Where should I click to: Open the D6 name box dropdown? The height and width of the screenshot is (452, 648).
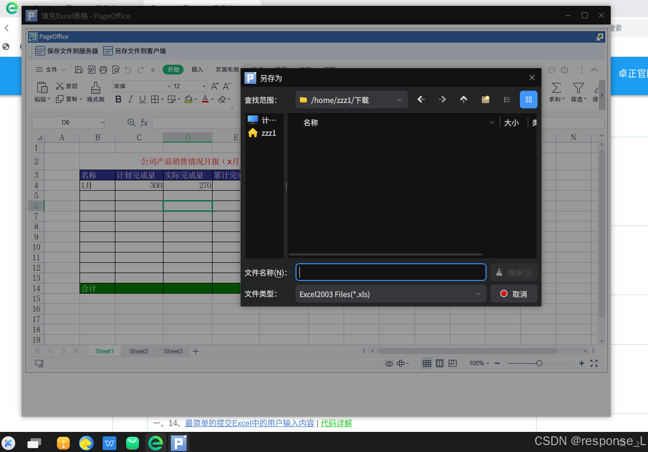[102, 123]
